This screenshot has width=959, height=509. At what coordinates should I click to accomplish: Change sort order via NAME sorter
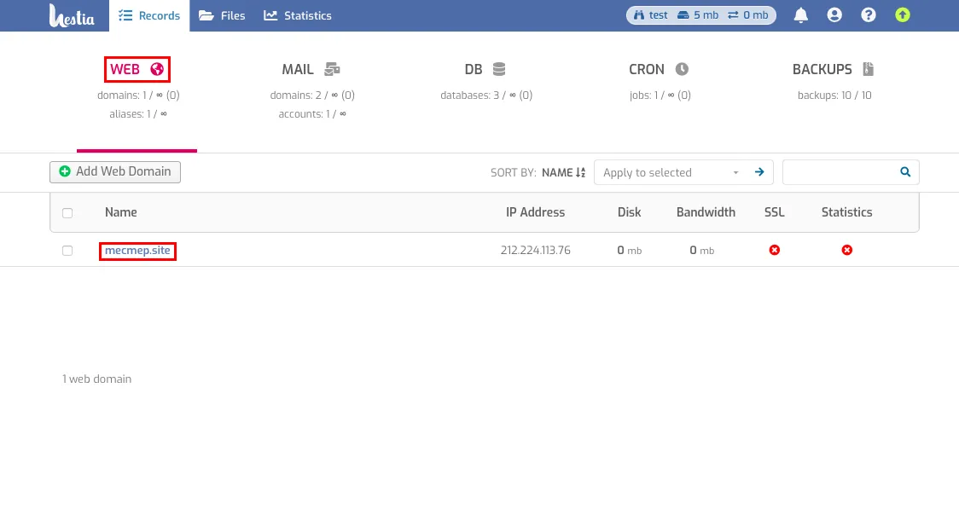click(x=563, y=173)
